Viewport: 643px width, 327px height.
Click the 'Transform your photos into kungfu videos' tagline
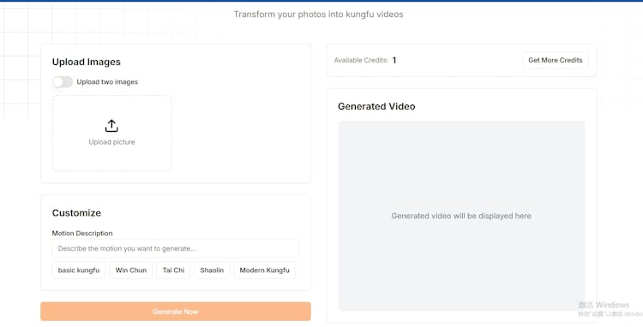(319, 15)
